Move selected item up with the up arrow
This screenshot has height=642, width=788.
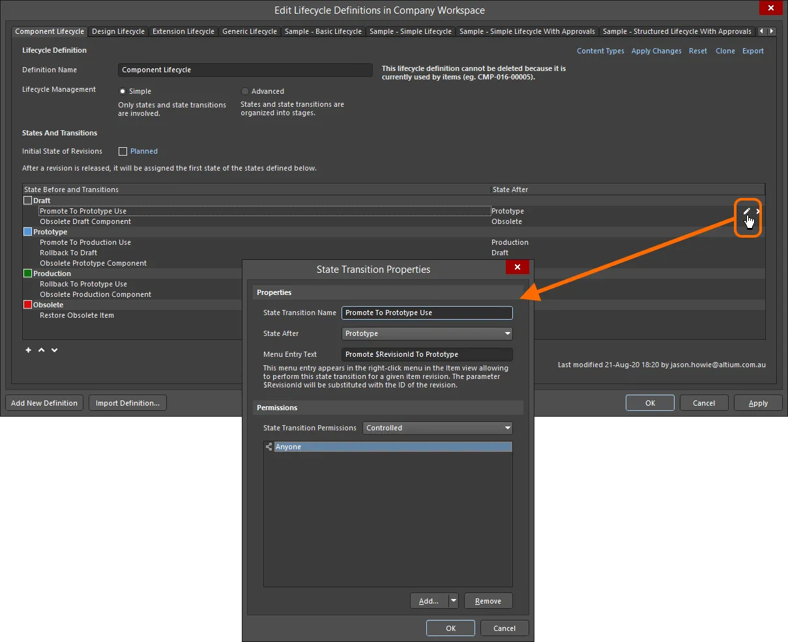pos(42,350)
